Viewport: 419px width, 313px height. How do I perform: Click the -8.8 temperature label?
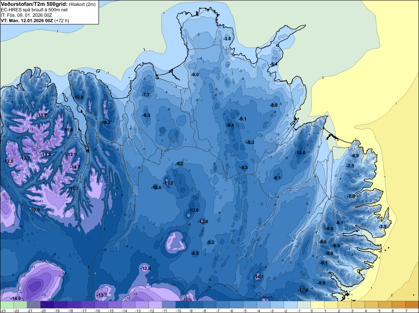323,242
